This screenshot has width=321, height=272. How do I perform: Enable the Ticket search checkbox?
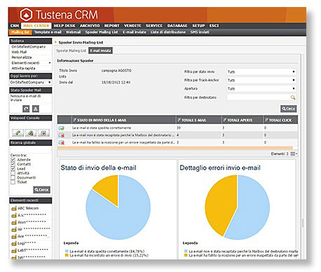click(13, 182)
